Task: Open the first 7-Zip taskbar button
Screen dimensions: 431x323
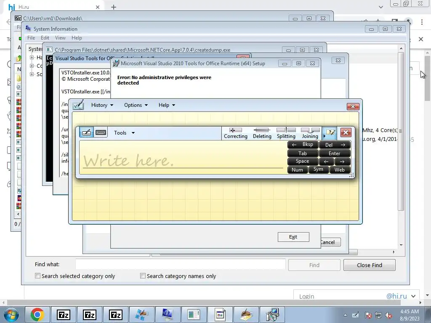Action: tap(64, 315)
